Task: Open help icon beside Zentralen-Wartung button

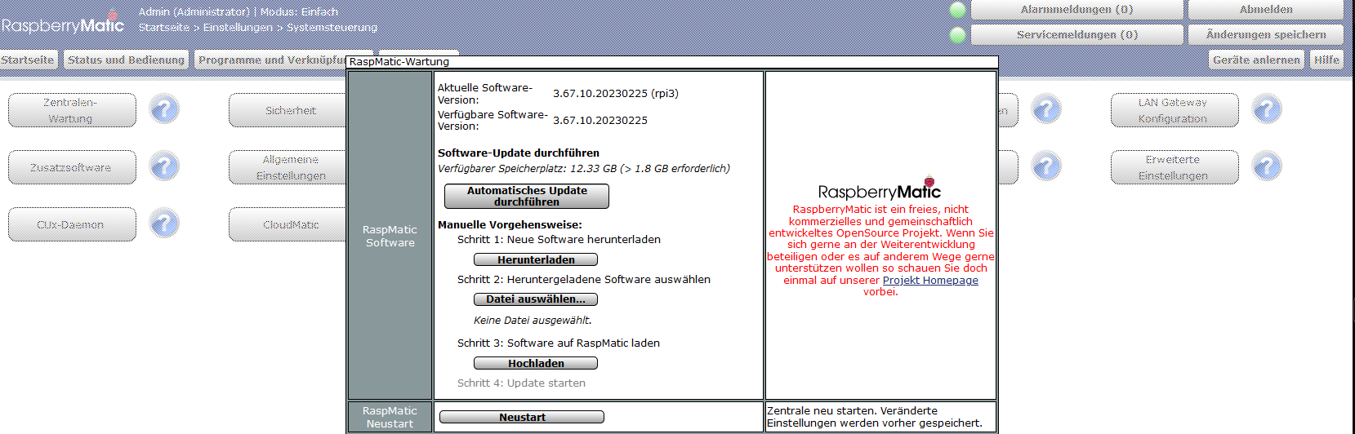Action: tap(164, 109)
